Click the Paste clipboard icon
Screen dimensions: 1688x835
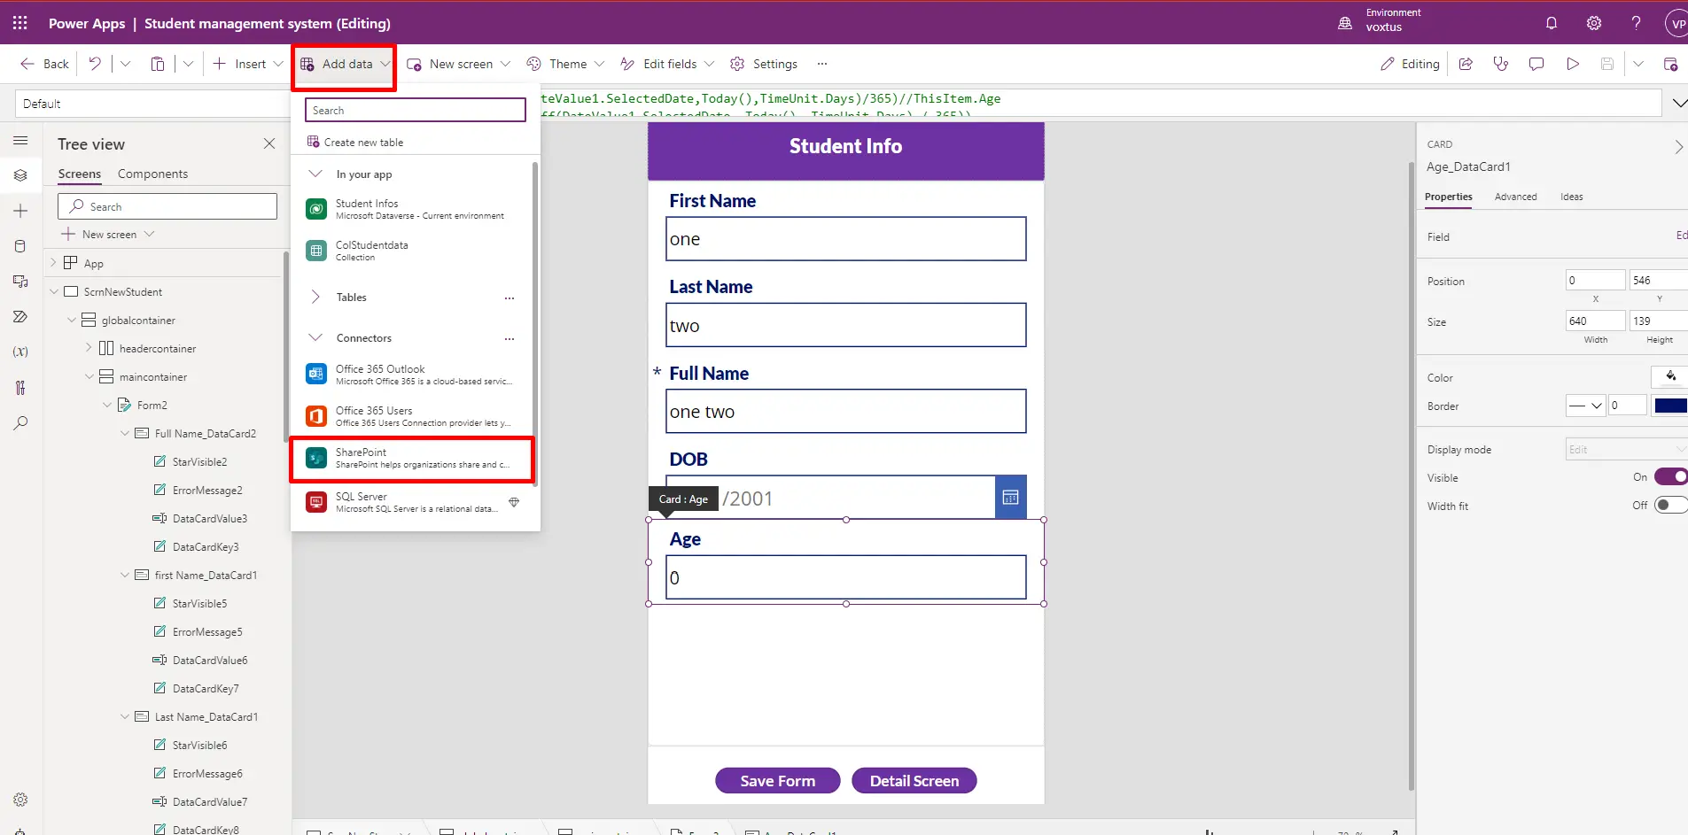coord(158,64)
